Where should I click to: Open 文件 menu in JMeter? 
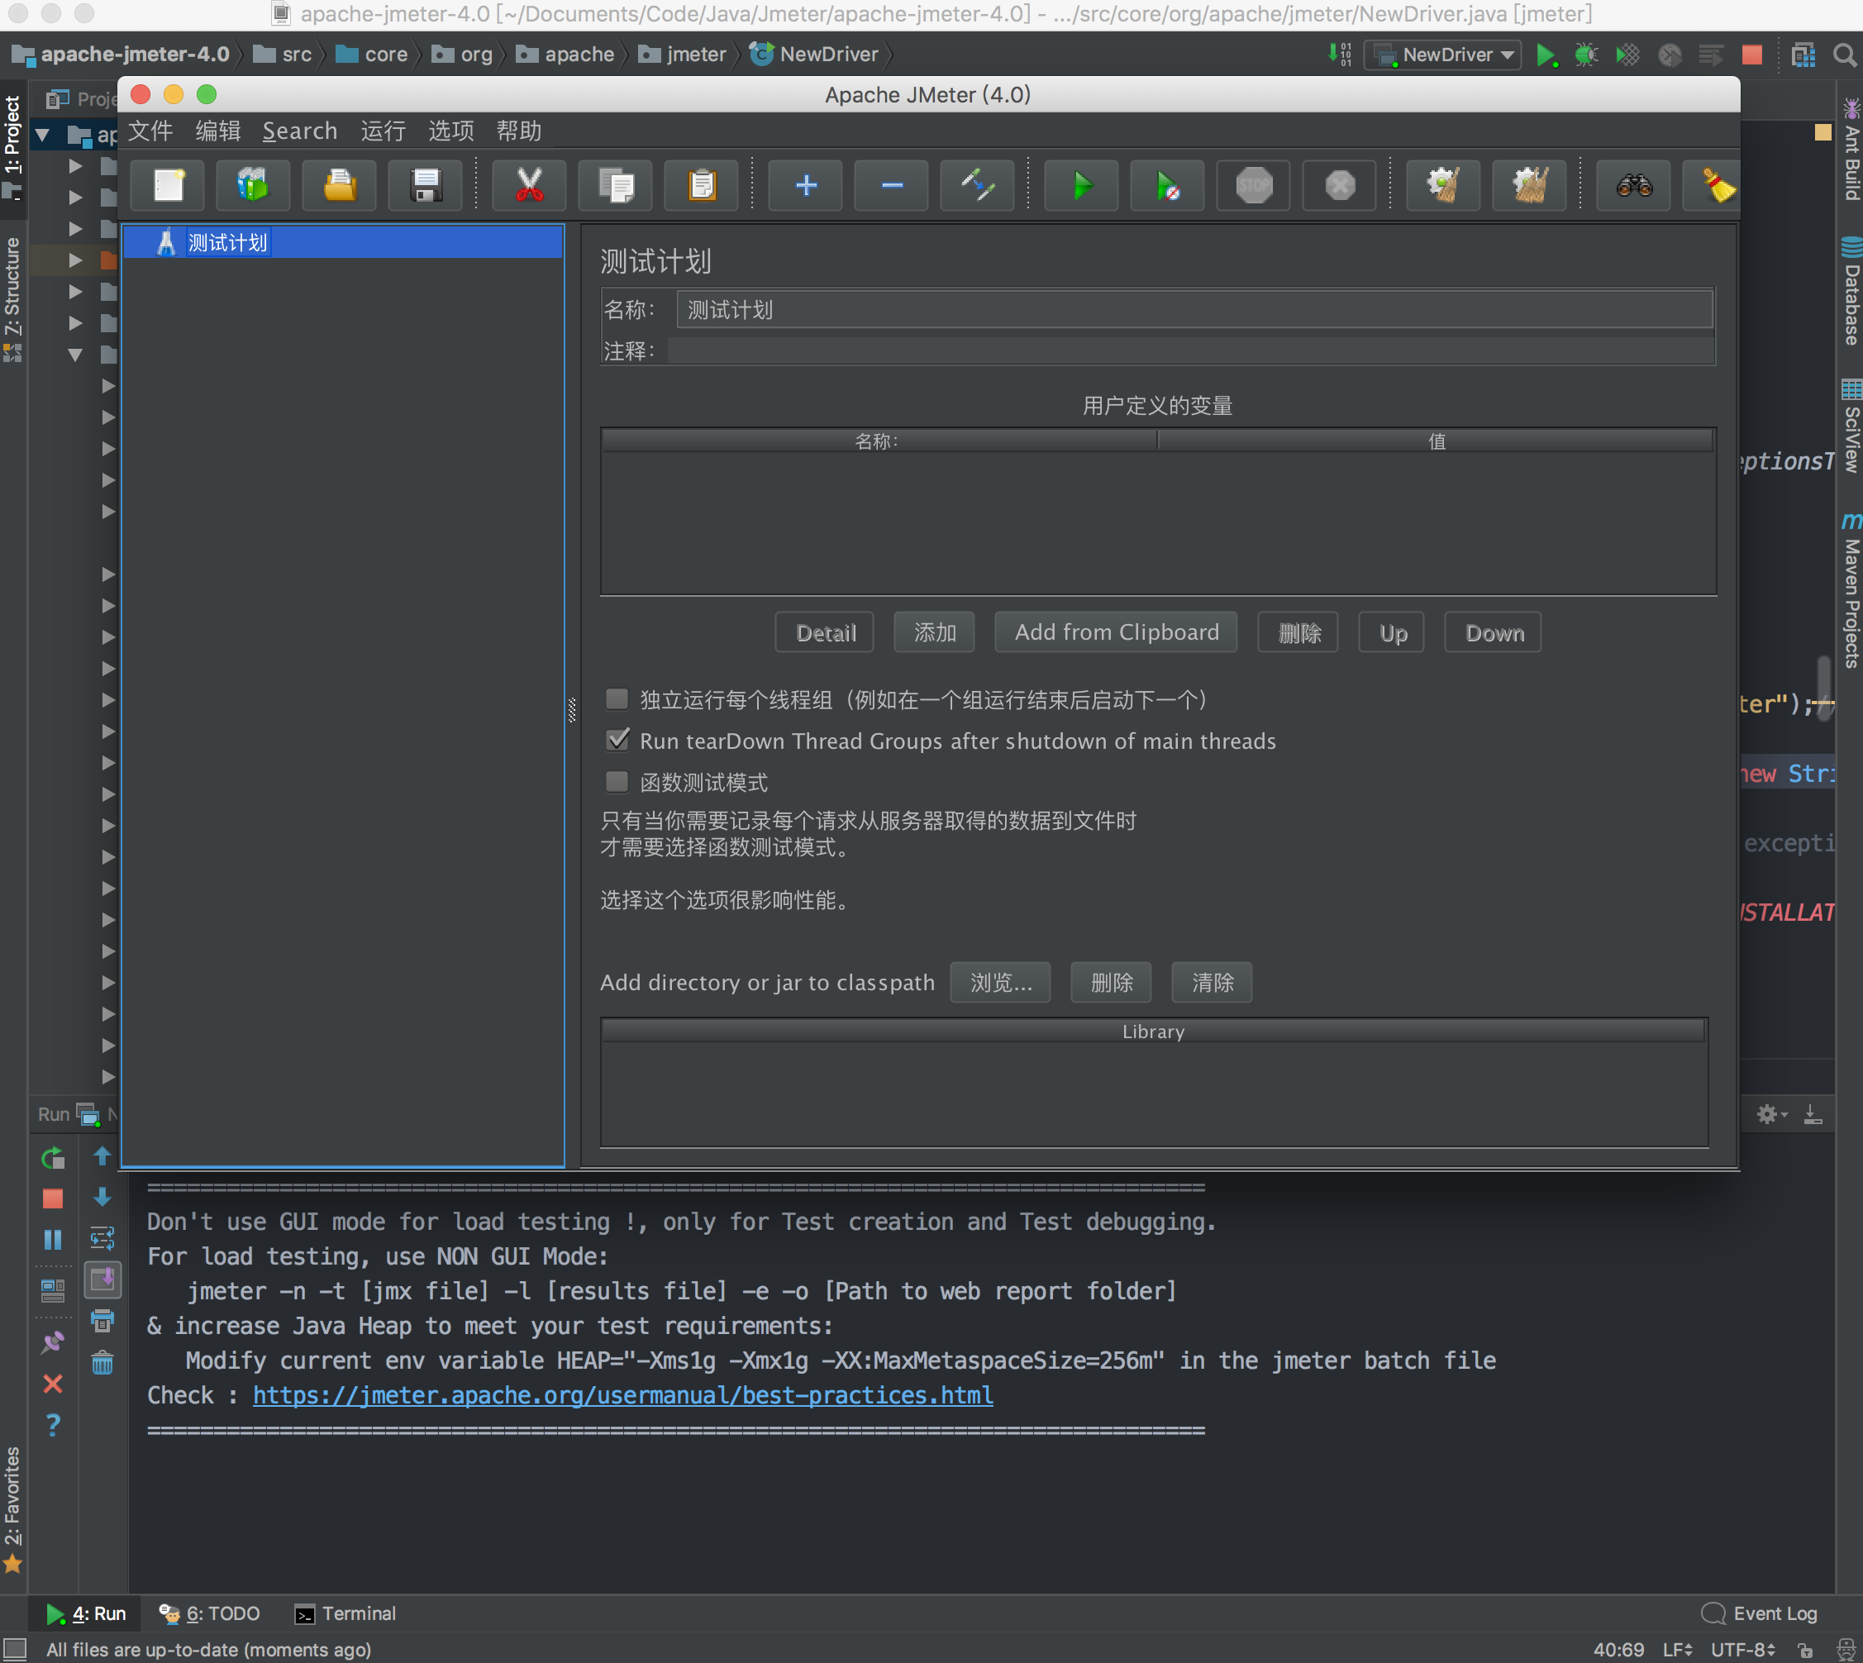150,131
